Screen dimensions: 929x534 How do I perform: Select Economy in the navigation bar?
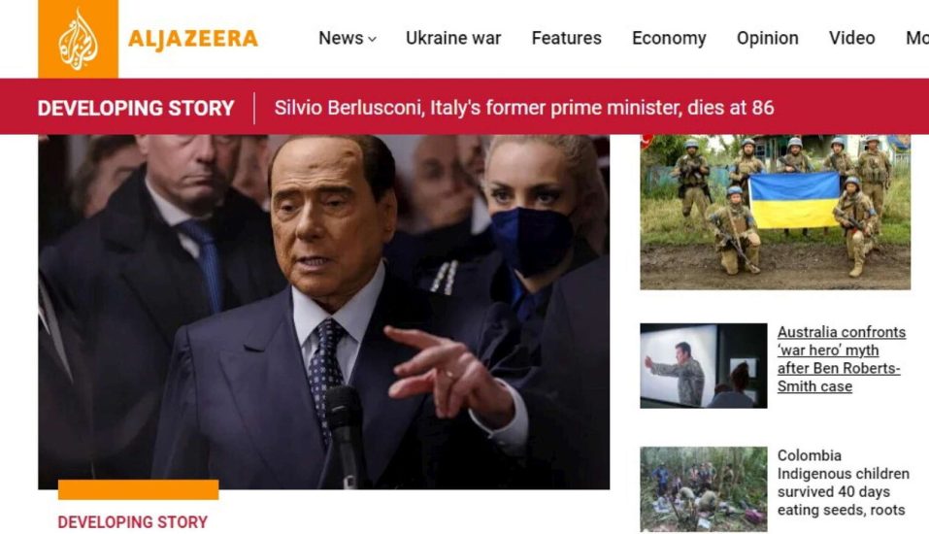pos(669,38)
